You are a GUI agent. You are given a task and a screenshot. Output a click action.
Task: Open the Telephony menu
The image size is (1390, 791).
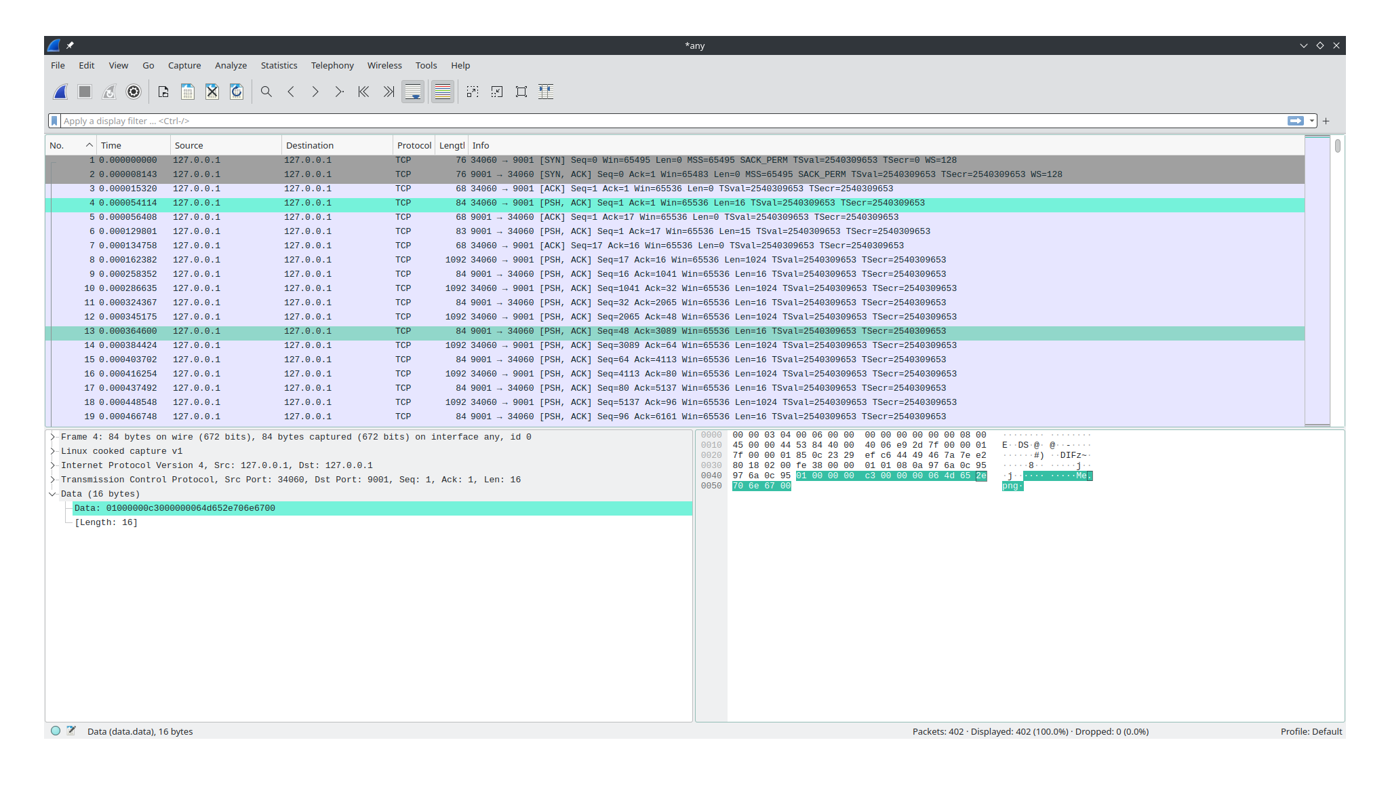[332, 65]
